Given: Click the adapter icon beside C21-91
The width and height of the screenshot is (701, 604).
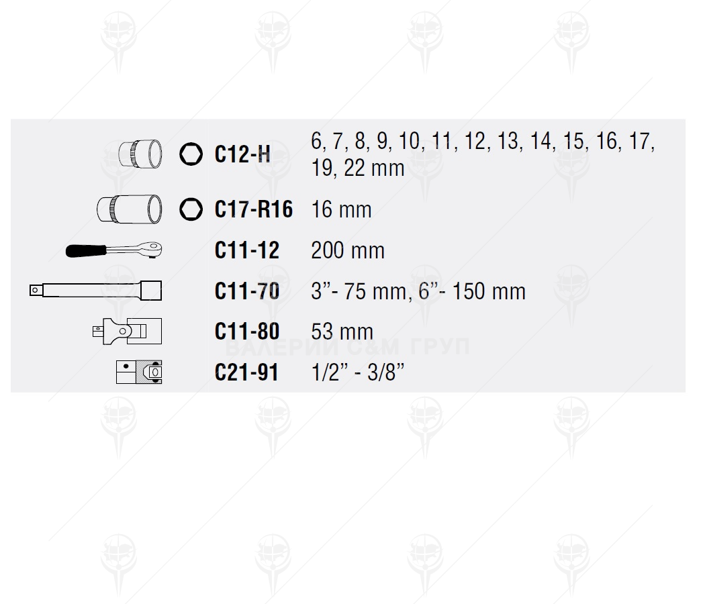Looking at the screenshot, I should 139,372.
